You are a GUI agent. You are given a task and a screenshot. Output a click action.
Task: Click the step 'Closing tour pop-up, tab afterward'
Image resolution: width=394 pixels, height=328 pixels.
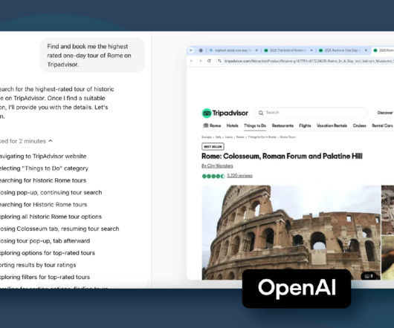click(45, 240)
